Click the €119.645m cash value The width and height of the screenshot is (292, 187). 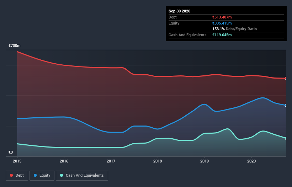click(x=222, y=35)
